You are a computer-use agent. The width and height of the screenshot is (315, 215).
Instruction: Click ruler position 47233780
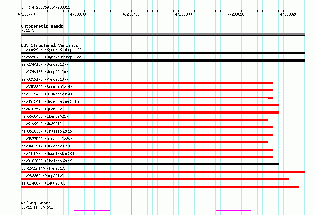(x=79, y=14)
